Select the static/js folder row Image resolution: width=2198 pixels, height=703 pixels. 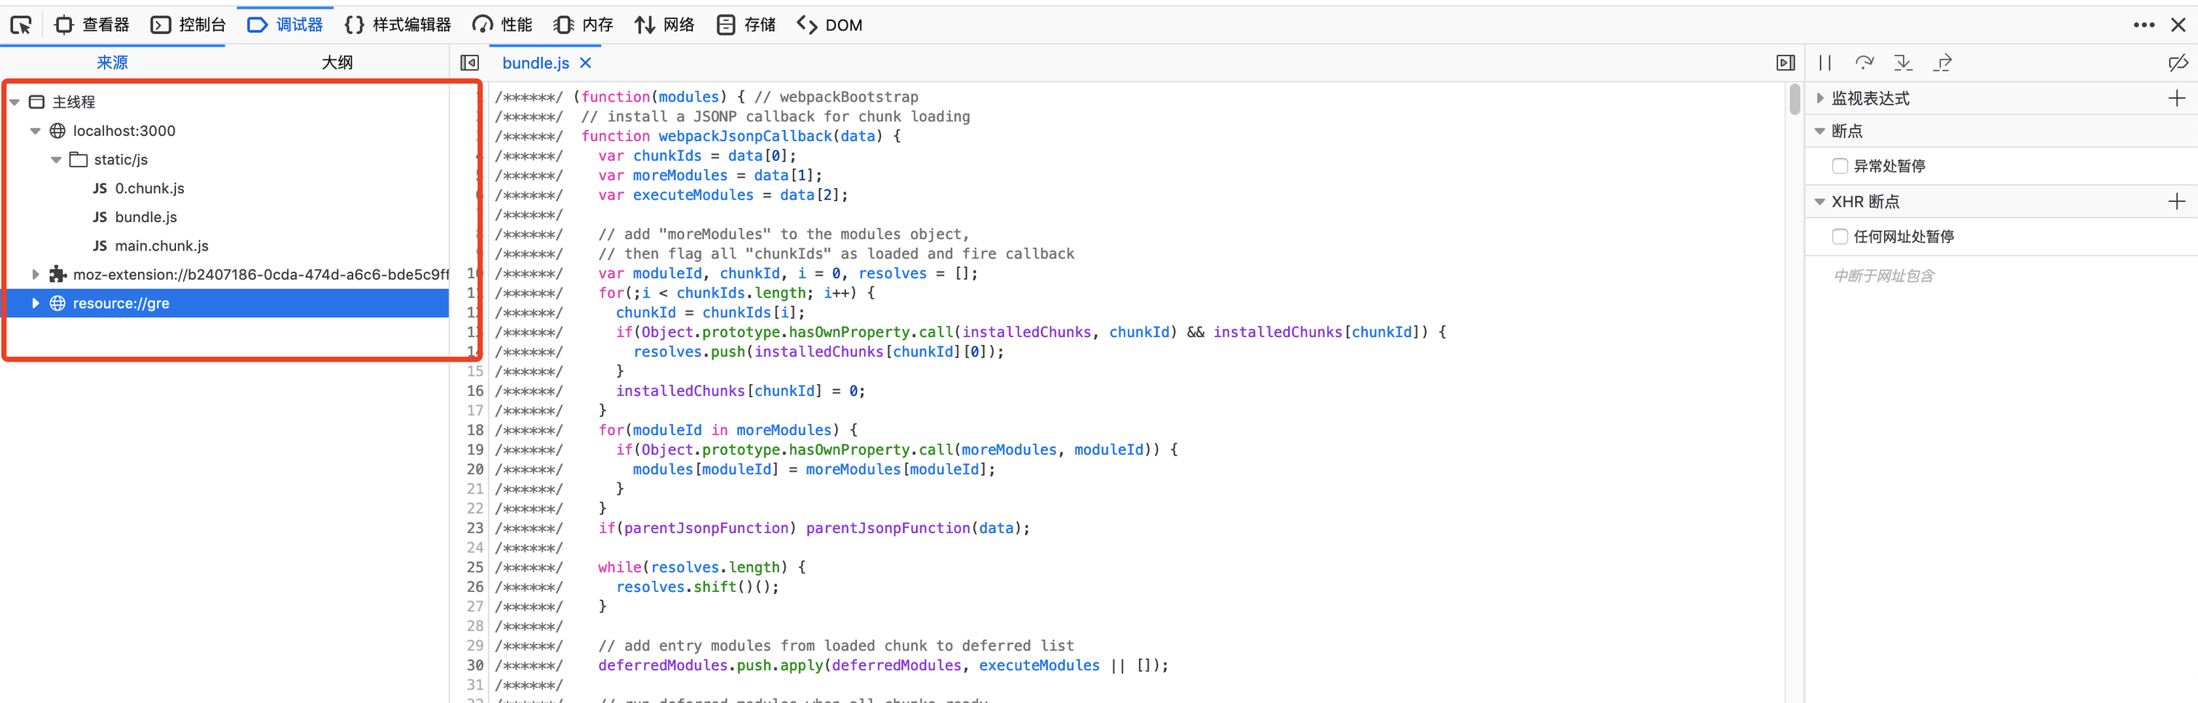tap(225, 160)
